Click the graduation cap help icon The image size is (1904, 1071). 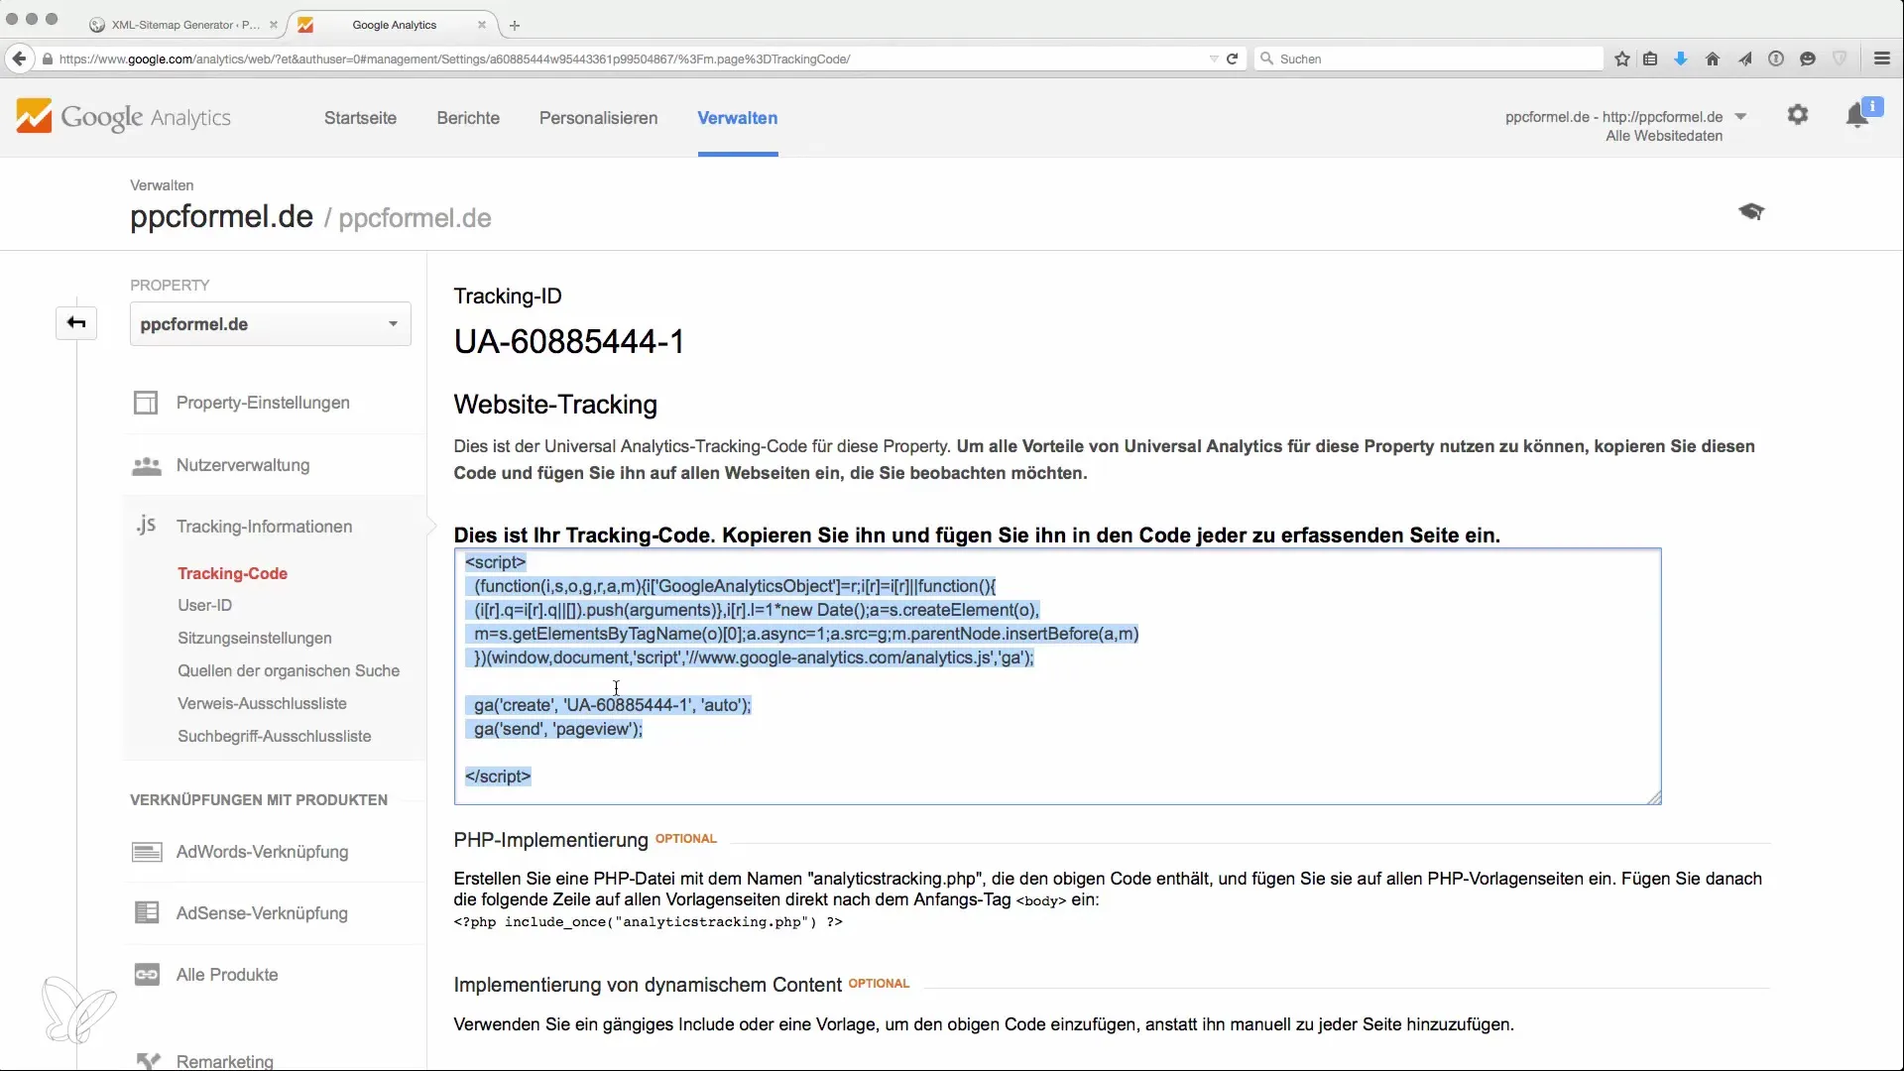(1751, 211)
